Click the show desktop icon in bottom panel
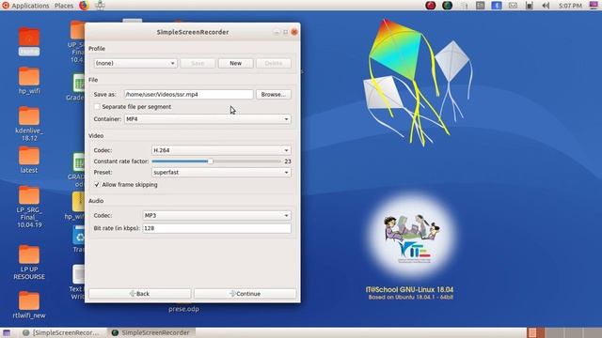 [x=7, y=332]
